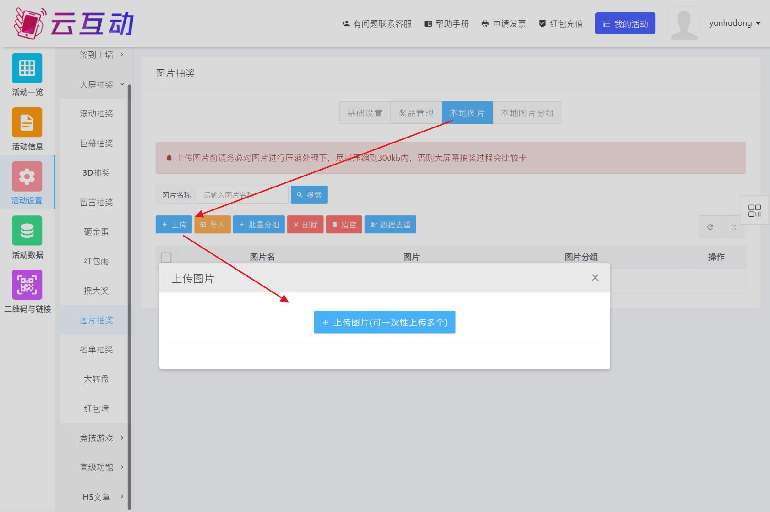Click the table refresh icon
The image size is (770, 512).
(710, 227)
